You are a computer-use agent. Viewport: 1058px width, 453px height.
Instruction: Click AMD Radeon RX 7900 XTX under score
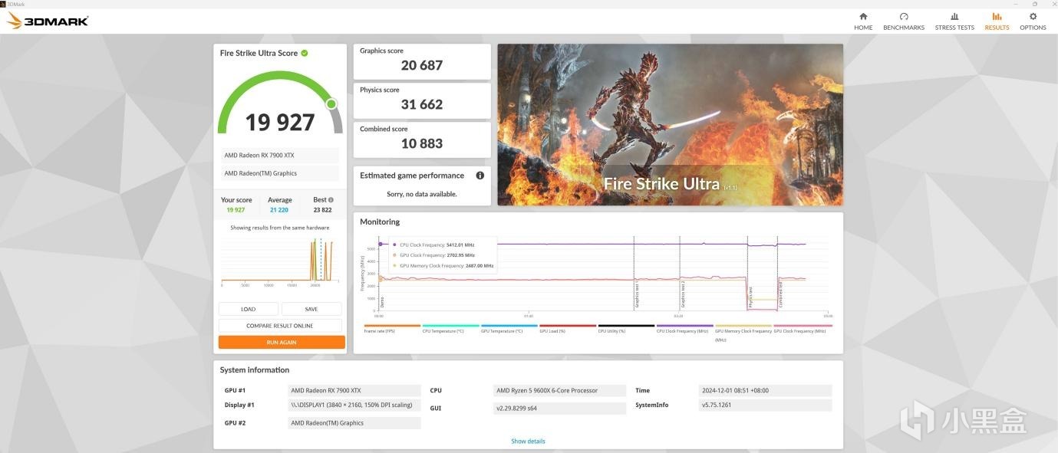tap(280, 155)
